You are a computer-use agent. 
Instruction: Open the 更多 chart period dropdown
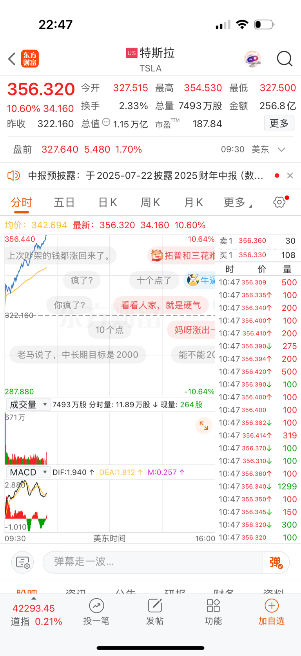(x=238, y=202)
